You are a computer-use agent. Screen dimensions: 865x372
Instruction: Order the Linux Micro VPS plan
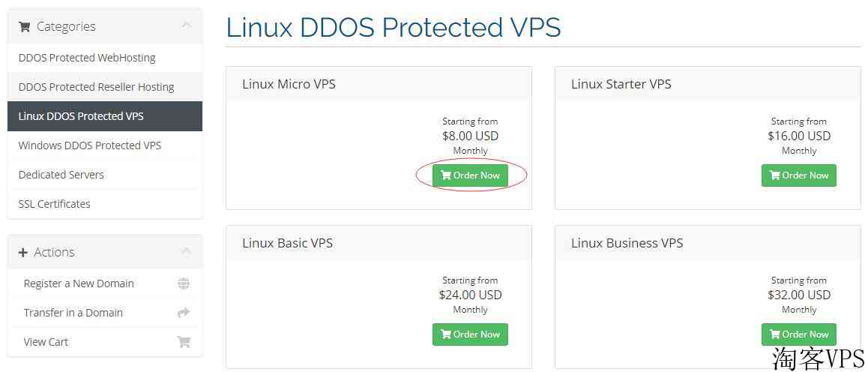tap(470, 175)
